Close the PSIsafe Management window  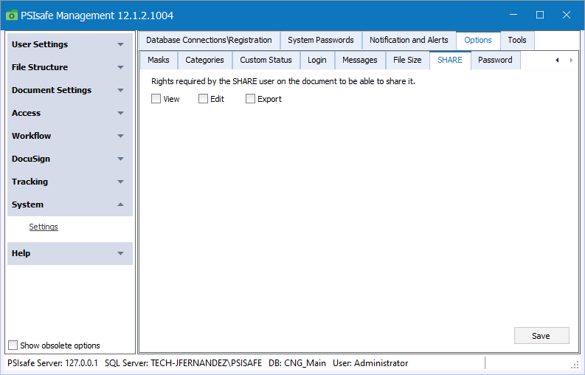point(567,15)
